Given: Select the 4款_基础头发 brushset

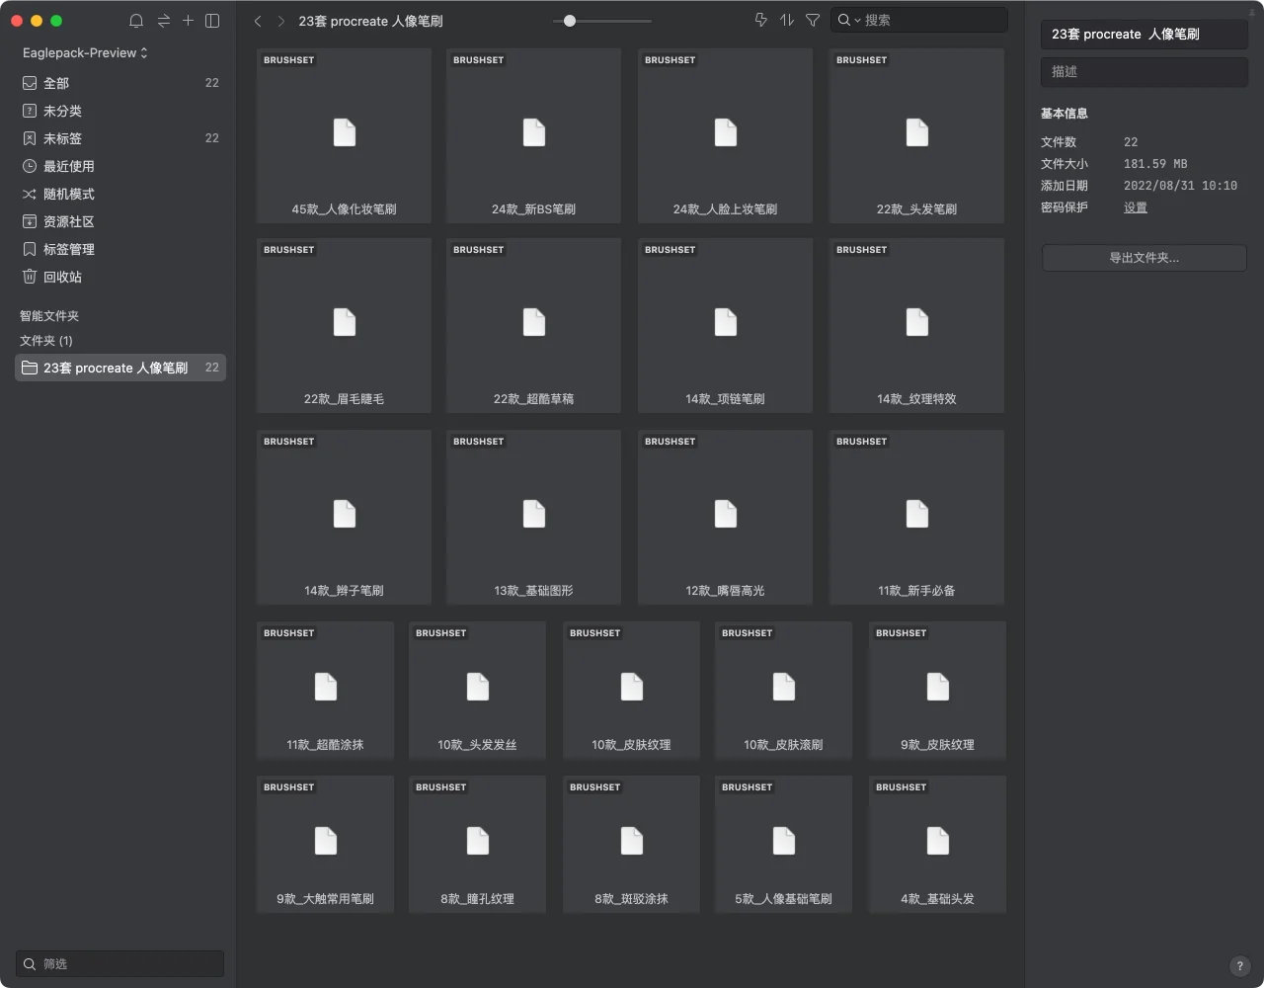Looking at the screenshot, I should click(937, 844).
